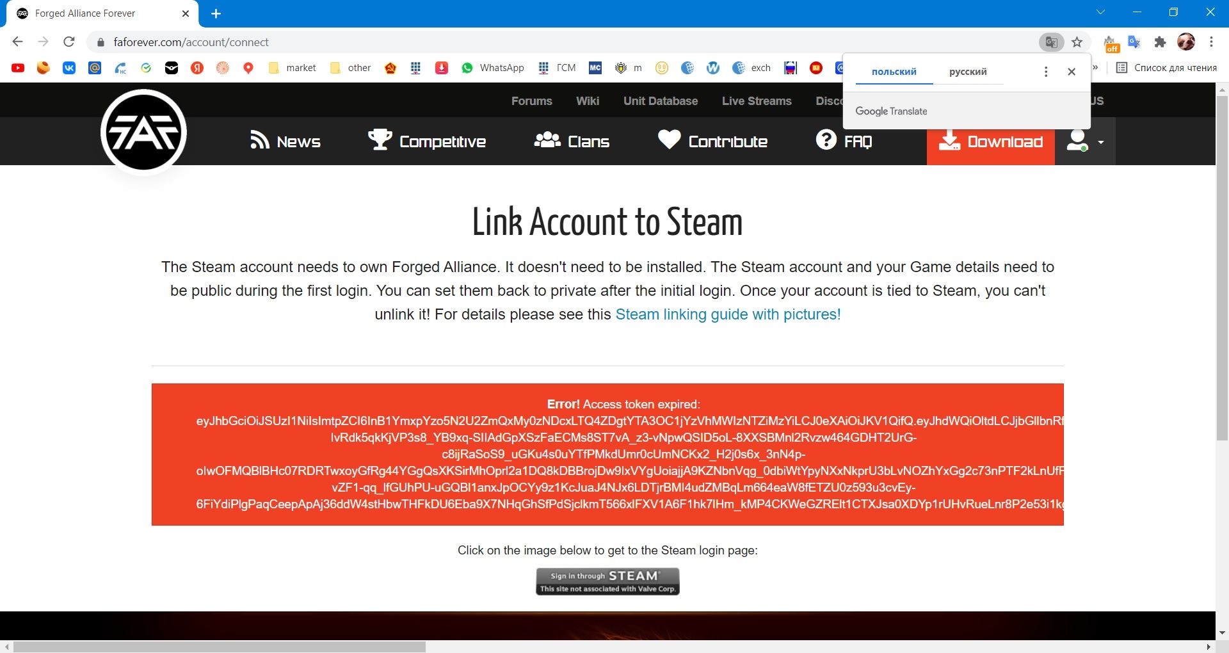
Task: Show hidden bookmarks with the chevron
Action: [x=1095, y=68]
